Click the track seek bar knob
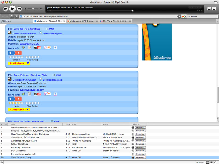 (132, 11)
